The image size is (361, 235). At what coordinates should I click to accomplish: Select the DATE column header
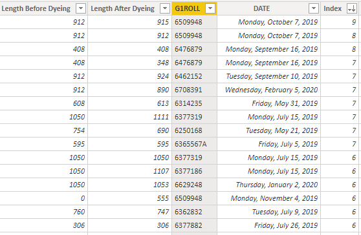pos(268,9)
